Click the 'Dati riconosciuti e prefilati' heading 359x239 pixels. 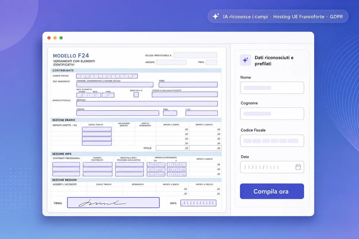(x=274, y=60)
